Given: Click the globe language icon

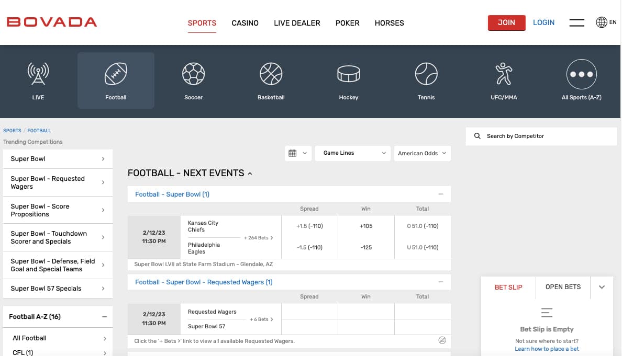Looking at the screenshot, I should click(x=602, y=22).
